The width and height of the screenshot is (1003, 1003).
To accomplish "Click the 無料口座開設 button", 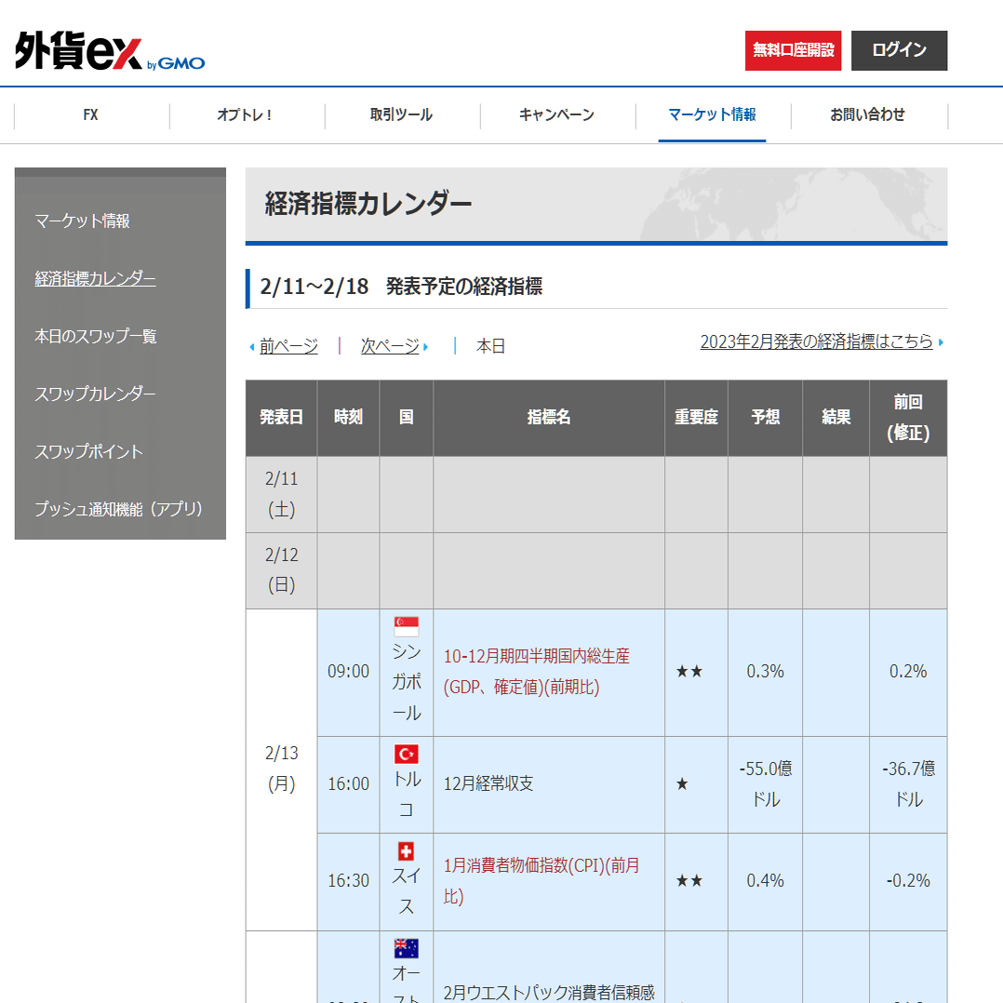I will pos(793,51).
